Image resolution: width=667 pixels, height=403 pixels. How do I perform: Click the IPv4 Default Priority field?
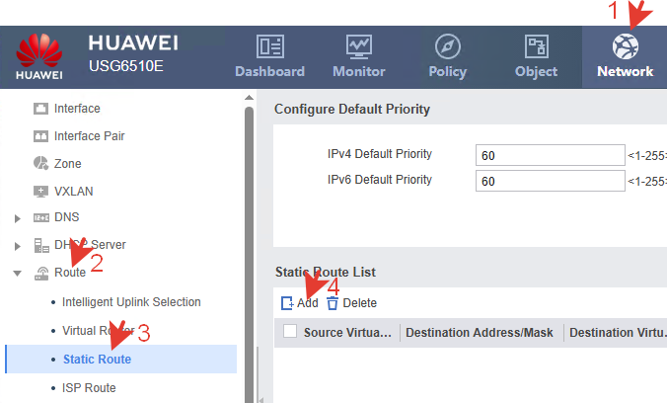[550, 155]
